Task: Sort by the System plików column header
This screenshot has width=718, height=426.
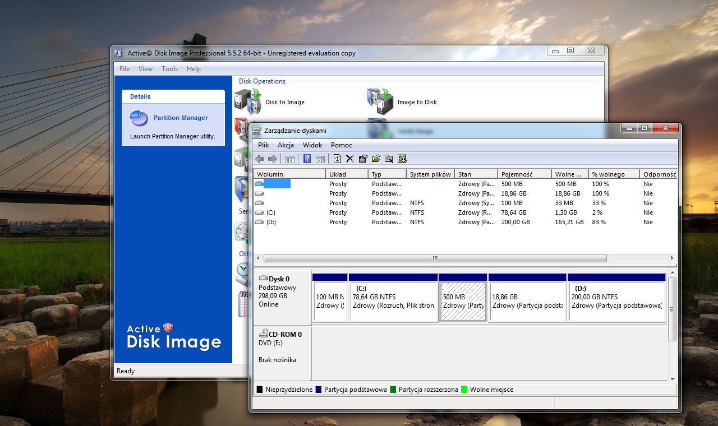Action: (430, 174)
